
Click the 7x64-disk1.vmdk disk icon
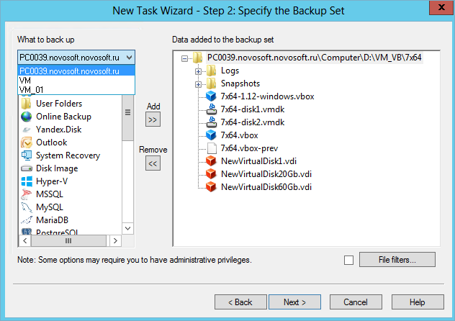[211, 109]
